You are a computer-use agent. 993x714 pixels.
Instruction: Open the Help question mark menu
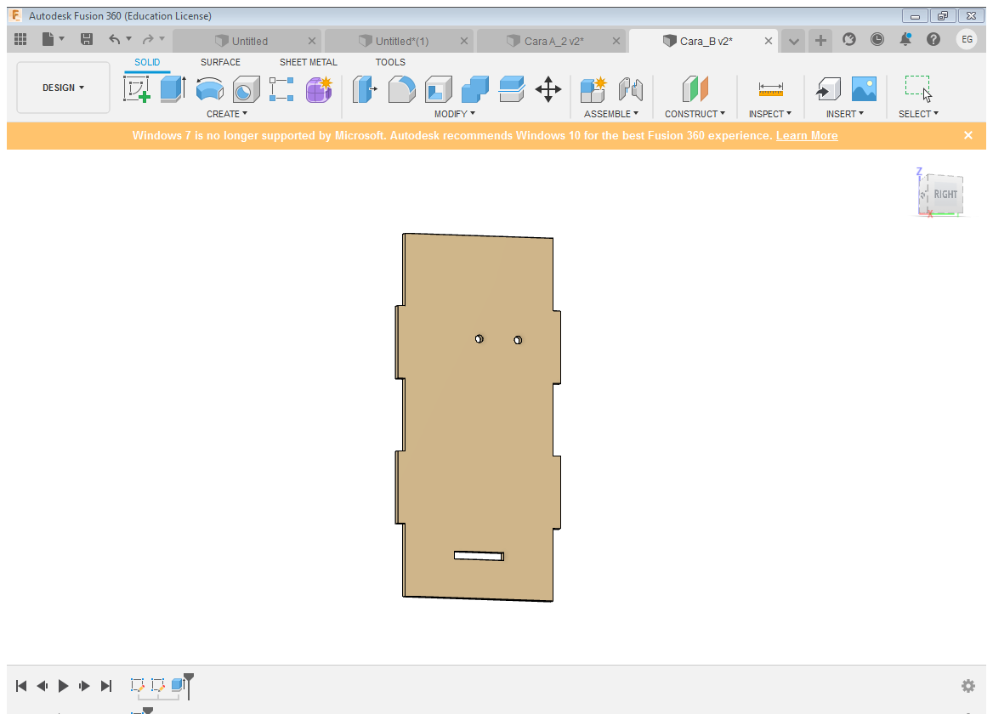pos(933,40)
